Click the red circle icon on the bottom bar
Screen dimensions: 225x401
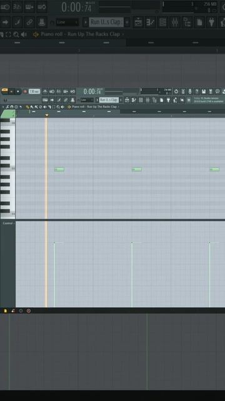pyautogui.click(x=29, y=311)
